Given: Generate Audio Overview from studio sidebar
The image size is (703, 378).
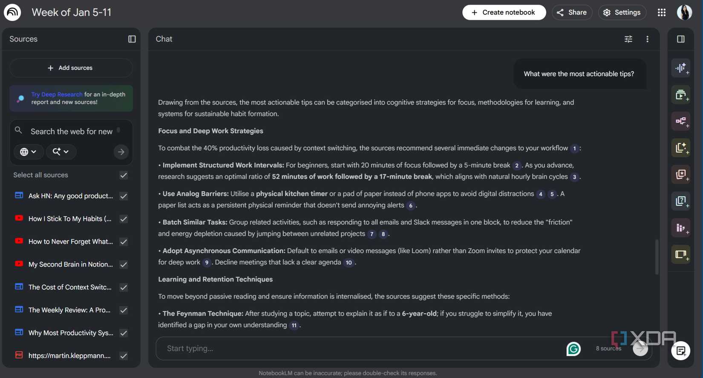Looking at the screenshot, I should click(x=681, y=68).
